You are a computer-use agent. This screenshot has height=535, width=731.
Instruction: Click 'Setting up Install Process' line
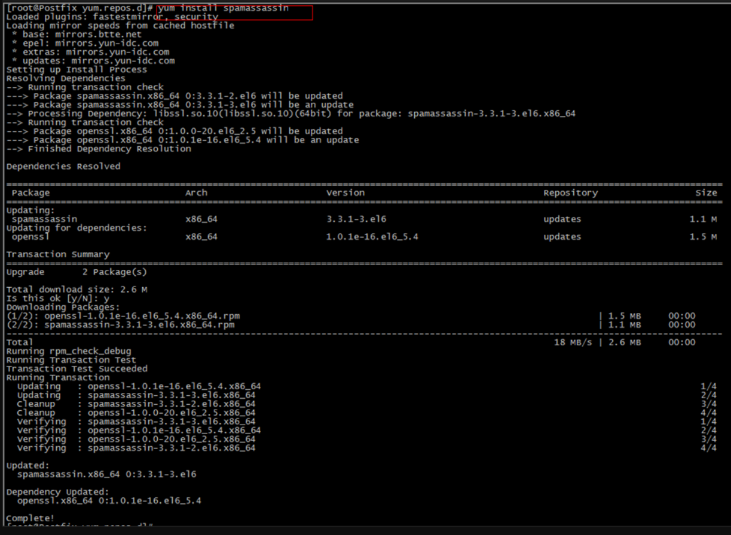click(77, 69)
